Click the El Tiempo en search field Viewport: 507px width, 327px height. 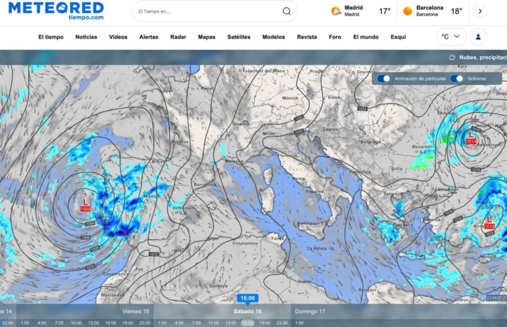pos(208,11)
